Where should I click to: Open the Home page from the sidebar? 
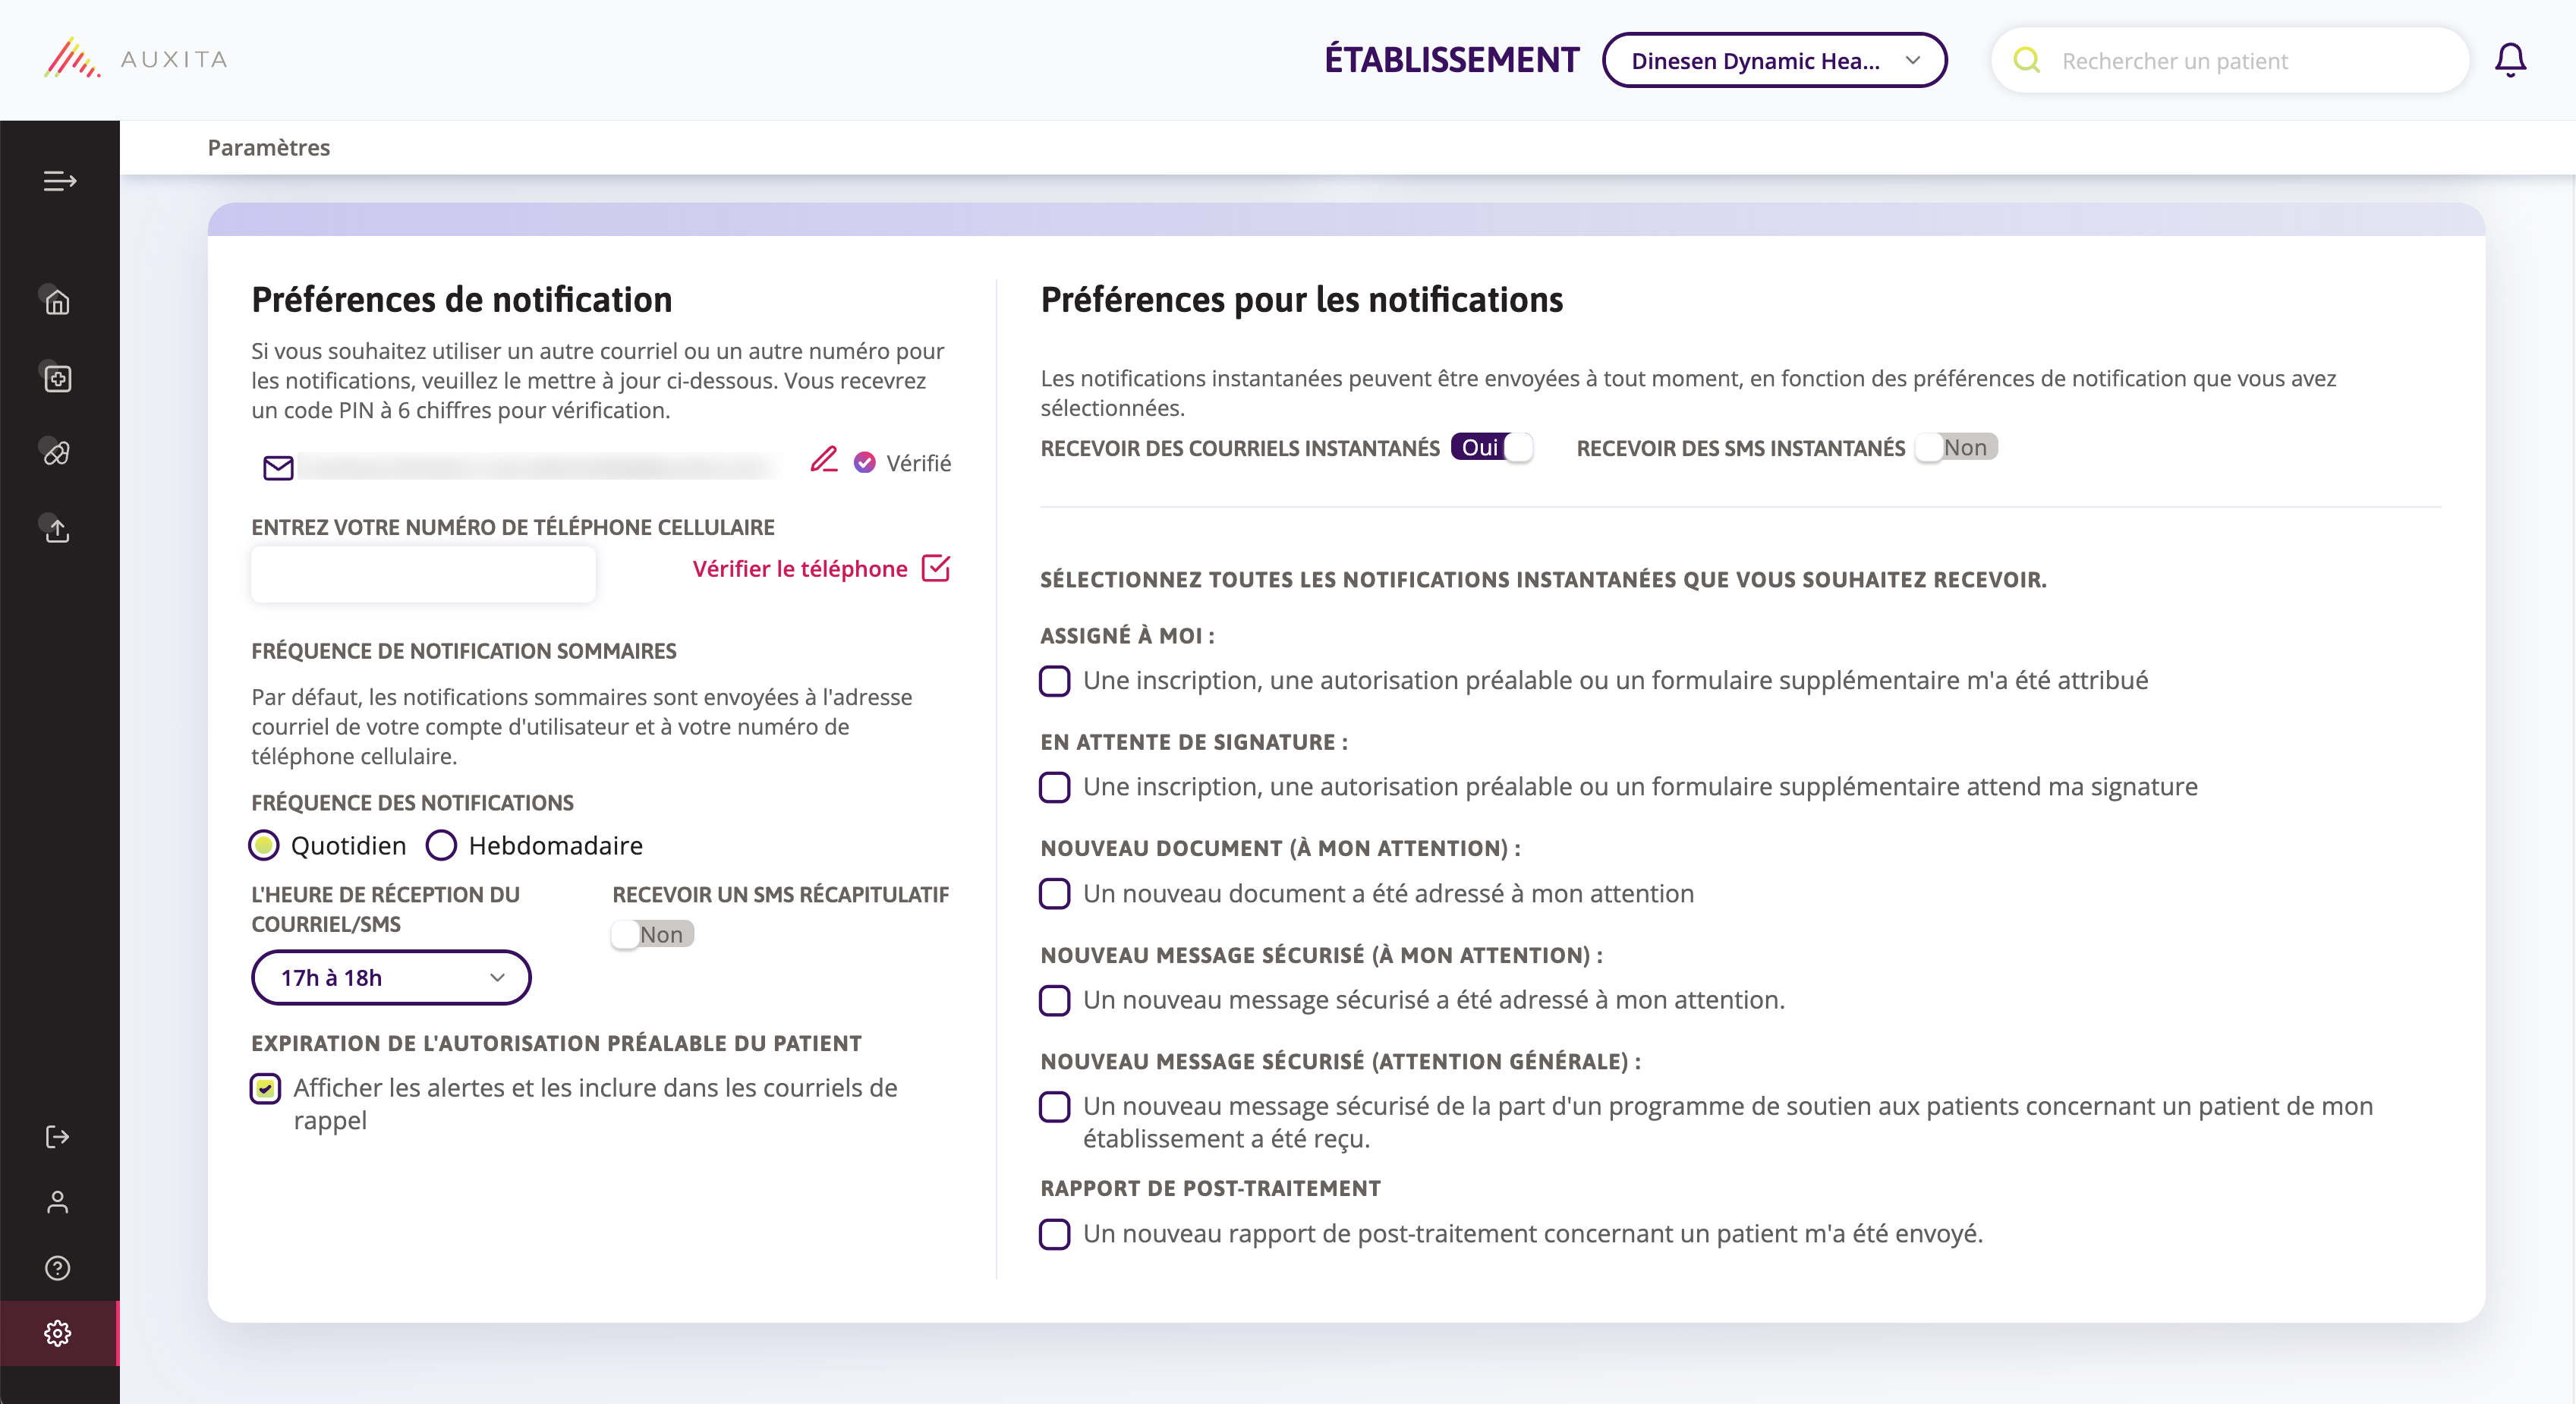[x=58, y=301]
